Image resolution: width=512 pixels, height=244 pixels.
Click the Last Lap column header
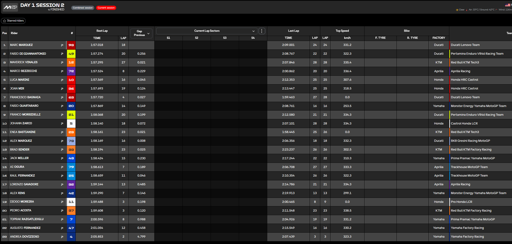[x=294, y=31]
